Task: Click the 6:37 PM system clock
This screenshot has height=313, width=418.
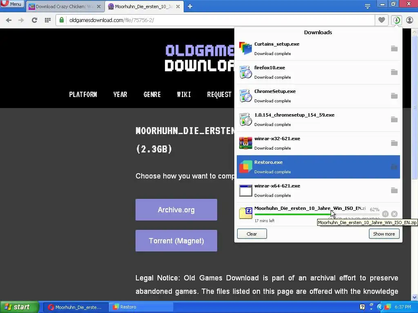Action: [x=402, y=307]
